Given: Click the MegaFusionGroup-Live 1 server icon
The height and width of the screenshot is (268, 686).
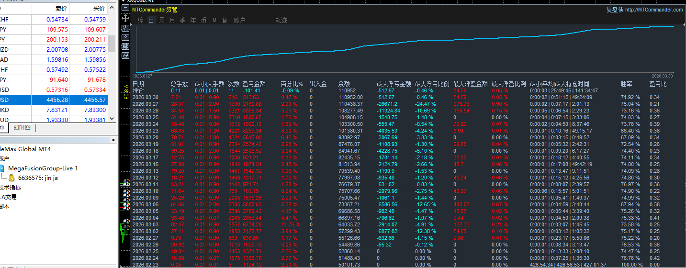Looking at the screenshot, I should (2, 168).
